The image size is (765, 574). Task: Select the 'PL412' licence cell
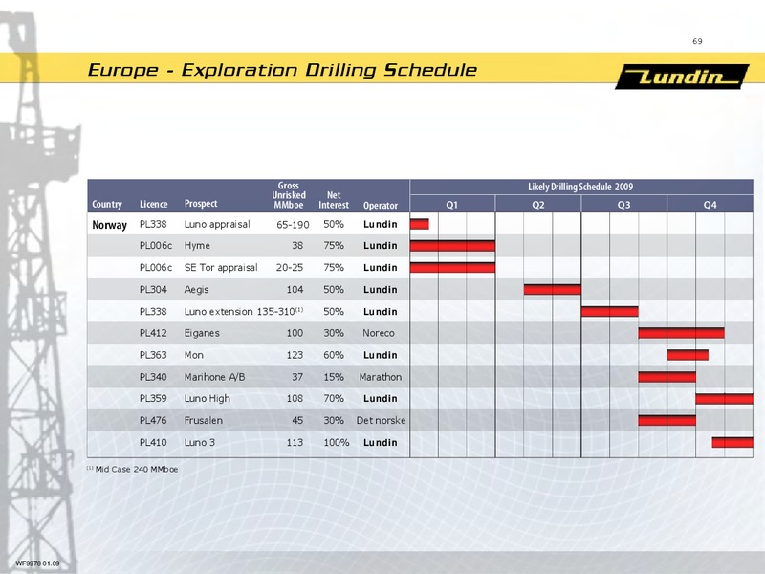coord(153,333)
